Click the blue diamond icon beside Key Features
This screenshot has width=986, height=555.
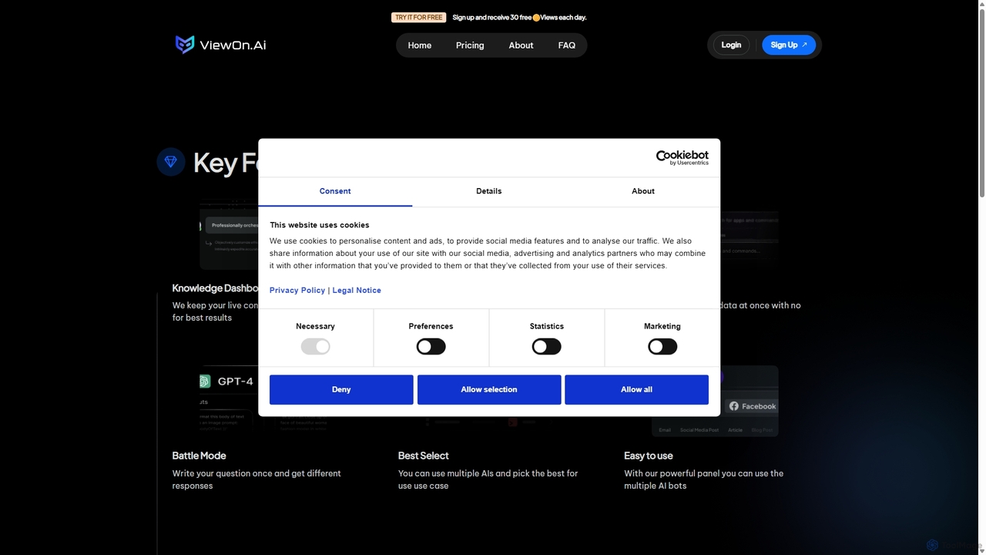pyautogui.click(x=171, y=162)
